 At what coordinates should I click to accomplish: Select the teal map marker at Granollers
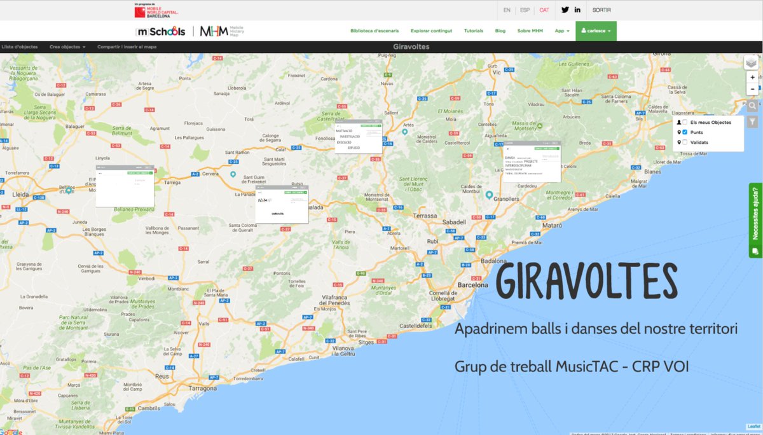[x=488, y=195]
